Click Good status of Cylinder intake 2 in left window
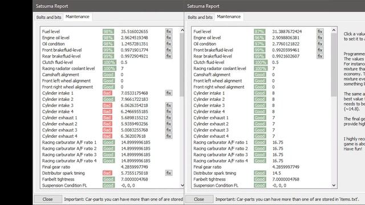This screenshot has height=205, width=365. 108,99
